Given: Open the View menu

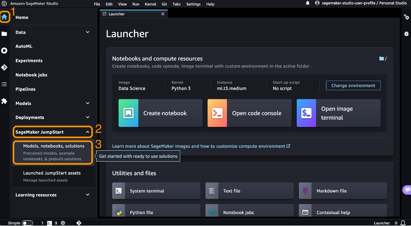Looking at the screenshot, I should coord(123,4).
